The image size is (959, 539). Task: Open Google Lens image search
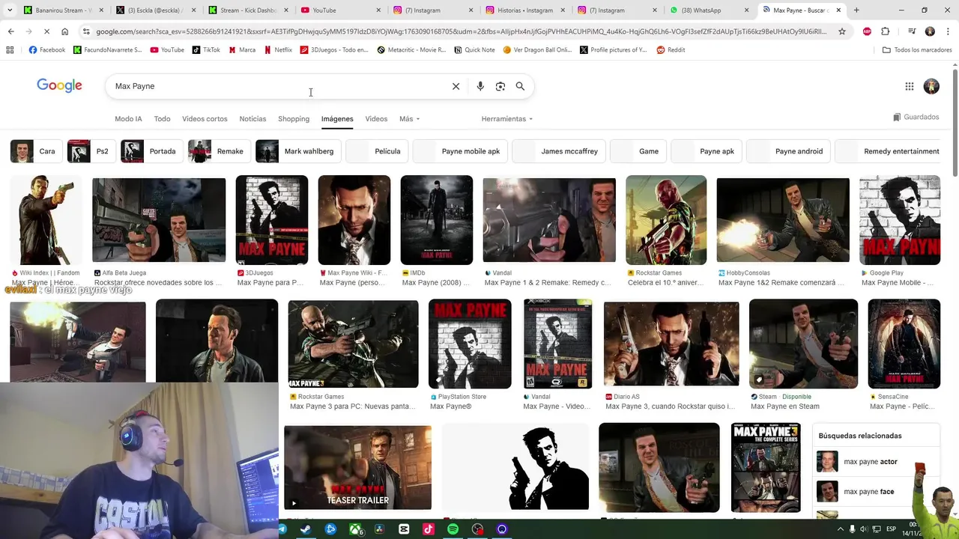click(x=500, y=86)
